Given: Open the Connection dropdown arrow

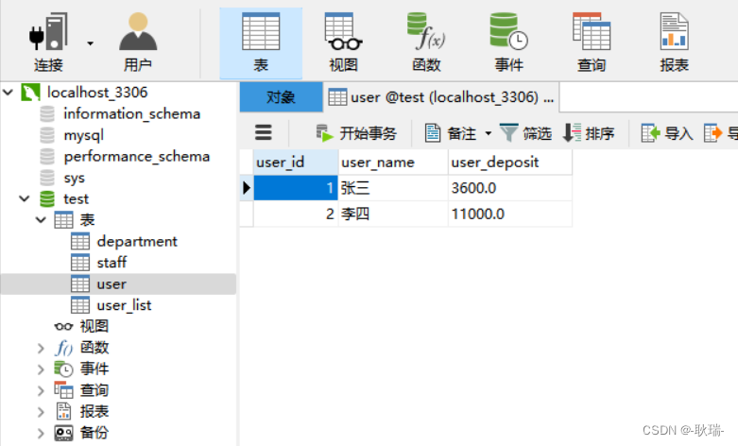Looking at the screenshot, I should 90,43.
